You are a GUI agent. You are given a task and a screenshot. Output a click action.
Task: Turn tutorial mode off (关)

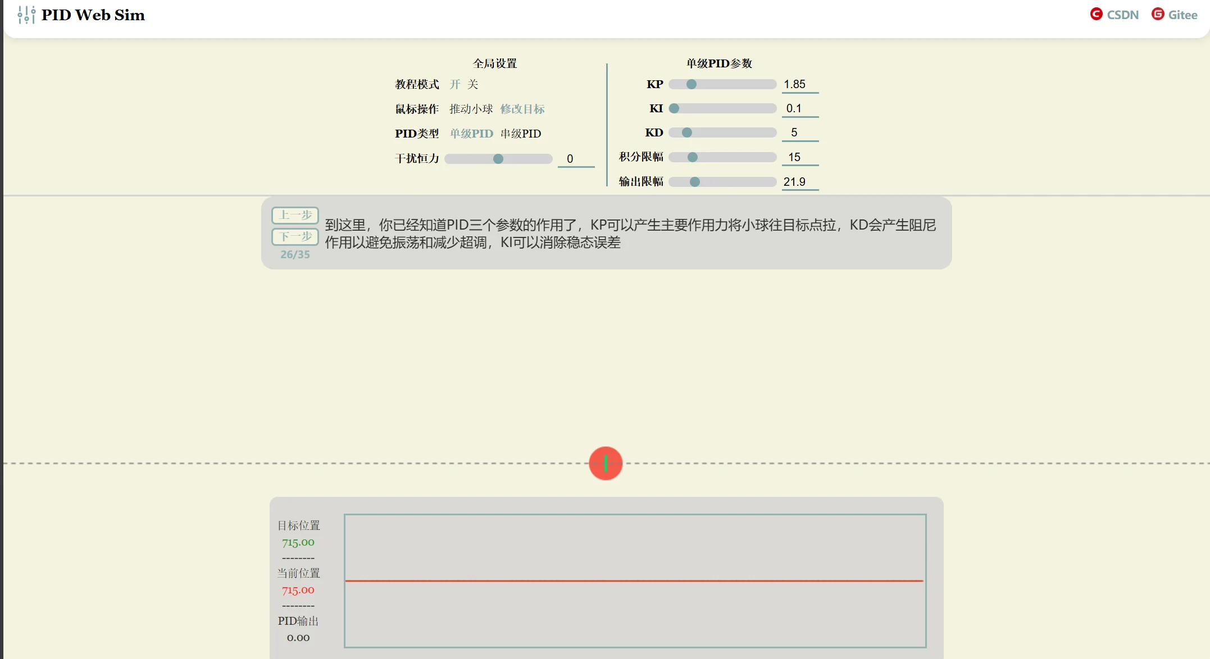pos(473,84)
